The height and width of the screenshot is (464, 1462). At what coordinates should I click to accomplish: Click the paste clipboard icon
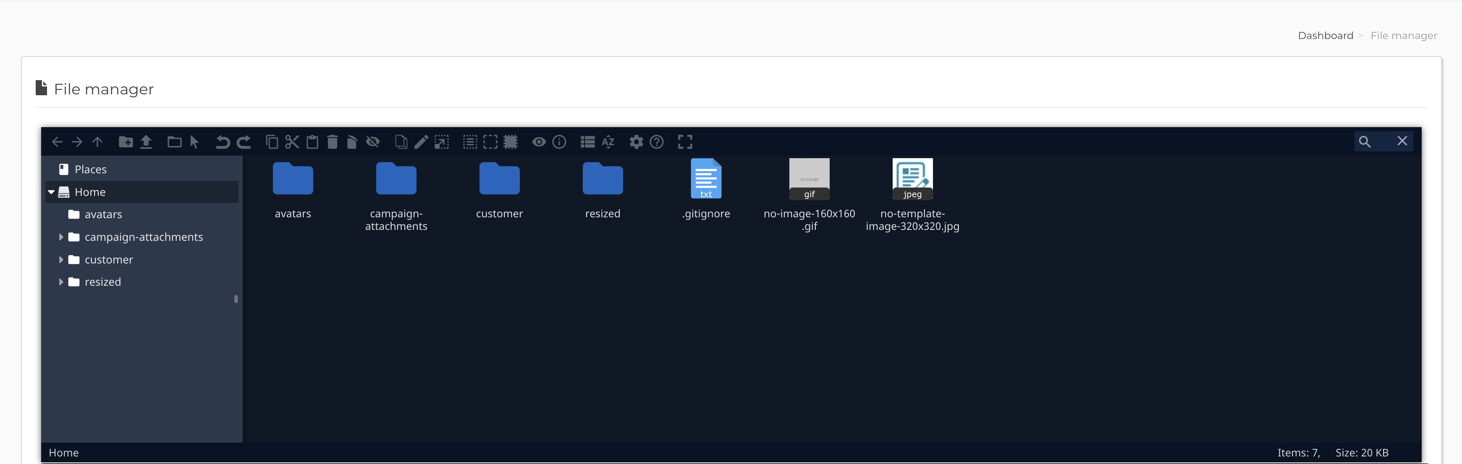(x=312, y=142)
